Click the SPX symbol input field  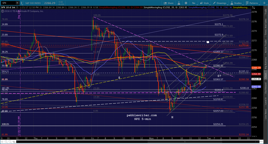coord(9,3)
